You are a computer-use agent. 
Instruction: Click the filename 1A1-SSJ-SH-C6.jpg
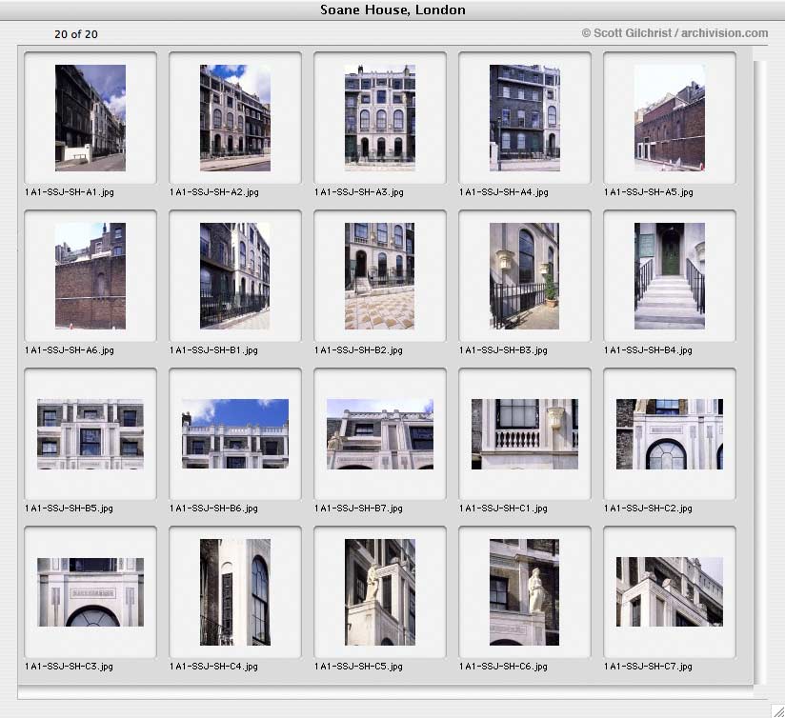(x=504, y=667)
